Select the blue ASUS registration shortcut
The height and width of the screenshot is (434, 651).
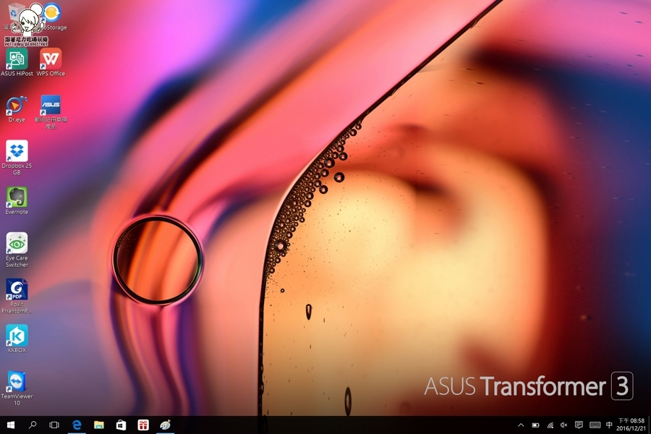pos(51,111)
